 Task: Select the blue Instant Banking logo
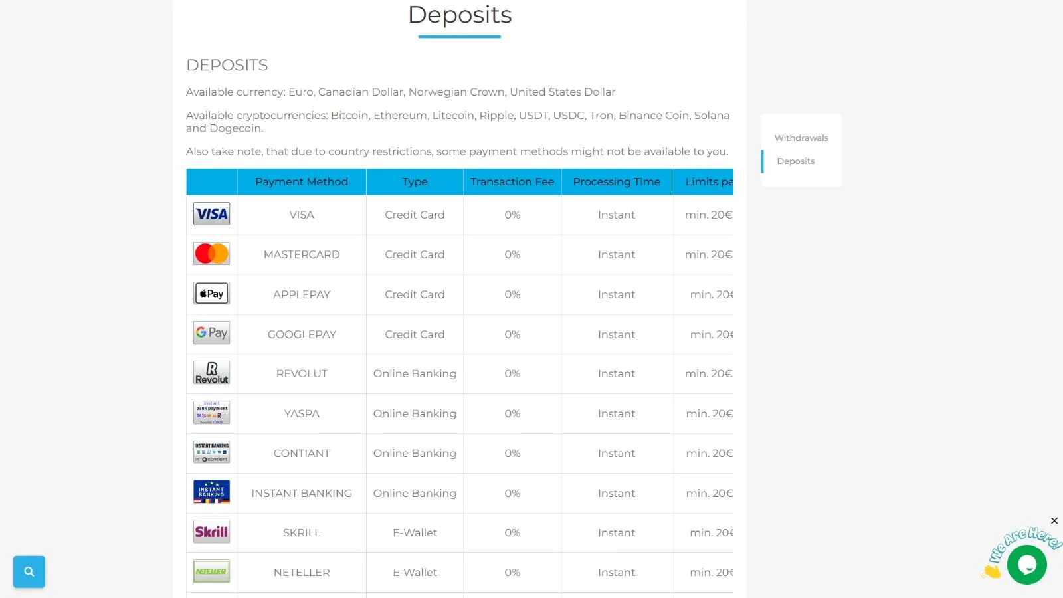click(x=211, y=492)
